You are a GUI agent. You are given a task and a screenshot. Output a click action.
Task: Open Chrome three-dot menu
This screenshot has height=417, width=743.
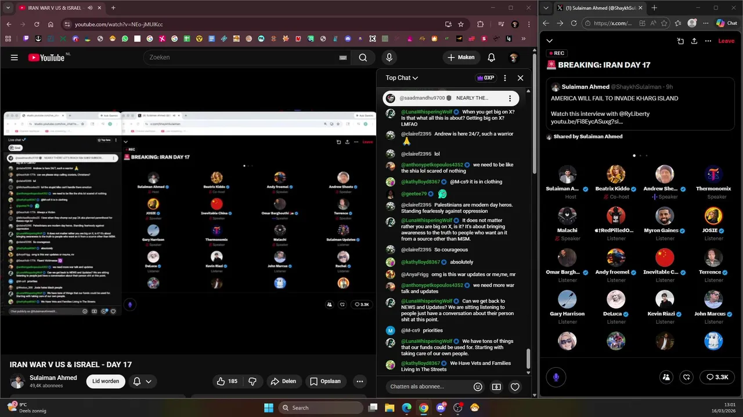[528, 24]
